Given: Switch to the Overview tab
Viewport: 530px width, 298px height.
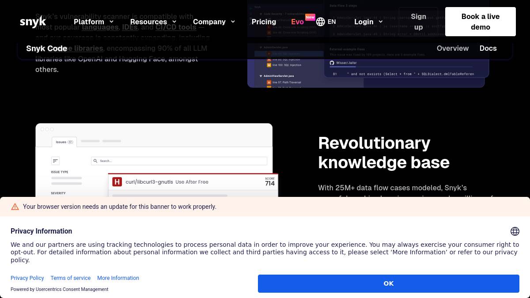Looking at the screenshot, I should coord(453,48).
